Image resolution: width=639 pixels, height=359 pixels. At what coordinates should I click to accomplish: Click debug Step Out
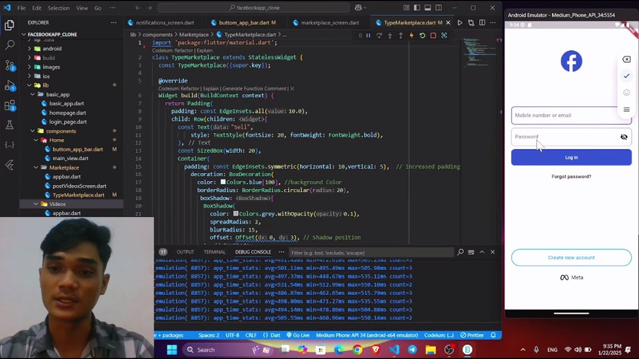point(400,35)
